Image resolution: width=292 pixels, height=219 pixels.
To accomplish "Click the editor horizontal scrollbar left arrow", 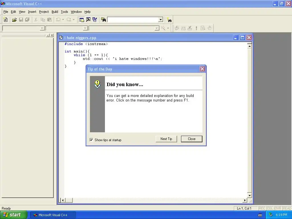I will coord(63,200).
